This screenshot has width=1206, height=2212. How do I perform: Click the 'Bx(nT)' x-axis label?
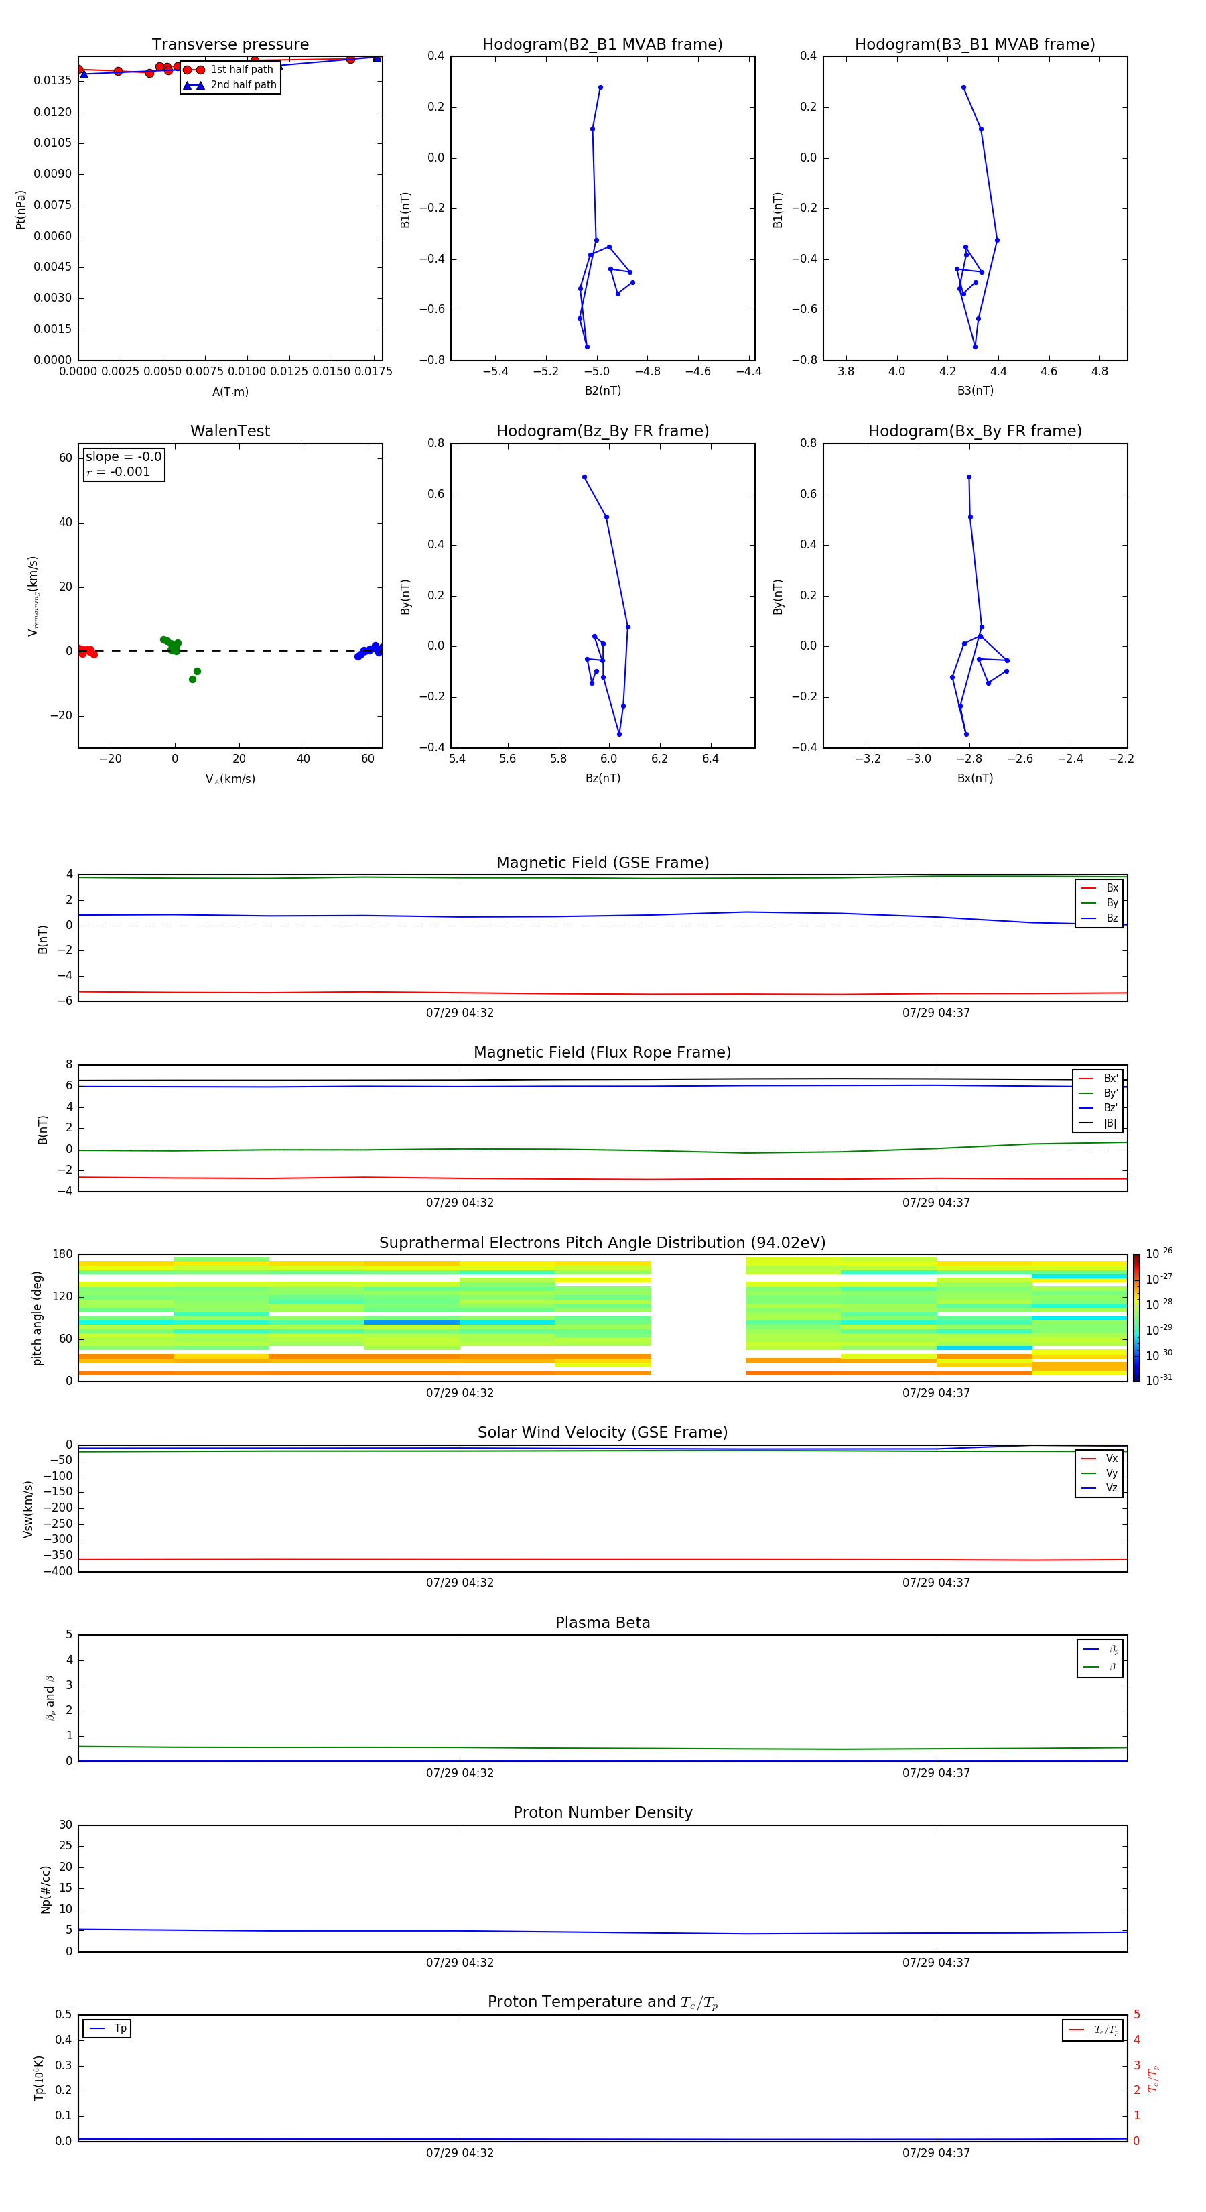pos(975,778)
